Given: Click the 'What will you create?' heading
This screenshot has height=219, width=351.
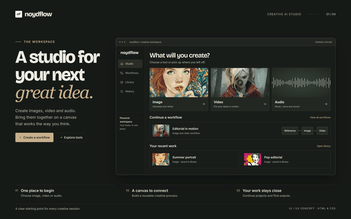Looking at the screenshot, I should tap(179, 55).
